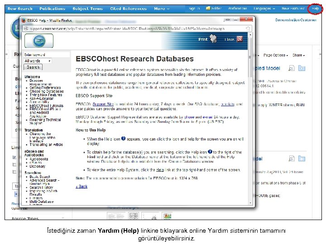Open Publications in the top menu

coord(53,9)
